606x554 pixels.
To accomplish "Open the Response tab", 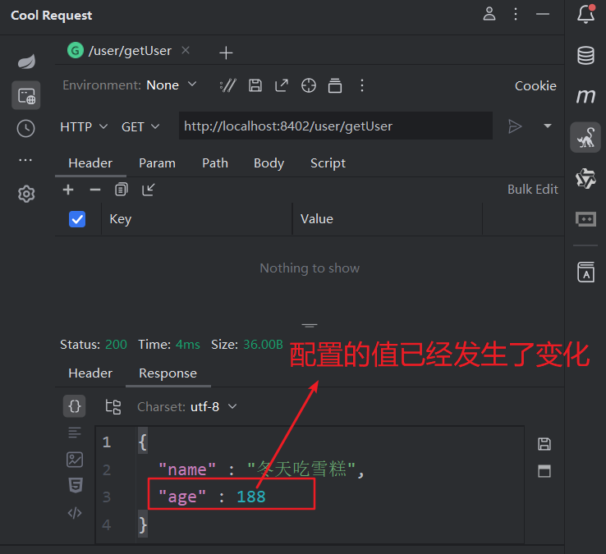I will tap(168, 373).
